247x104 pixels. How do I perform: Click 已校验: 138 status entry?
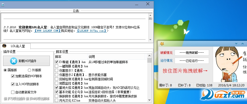[x=204, y=85]
